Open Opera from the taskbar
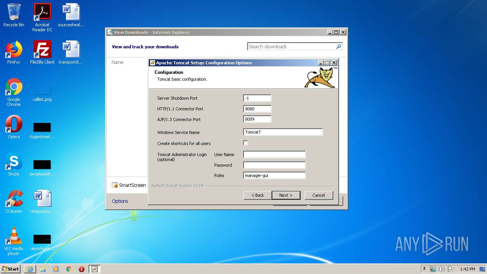 pyautogui.click(x=81, y=269)
